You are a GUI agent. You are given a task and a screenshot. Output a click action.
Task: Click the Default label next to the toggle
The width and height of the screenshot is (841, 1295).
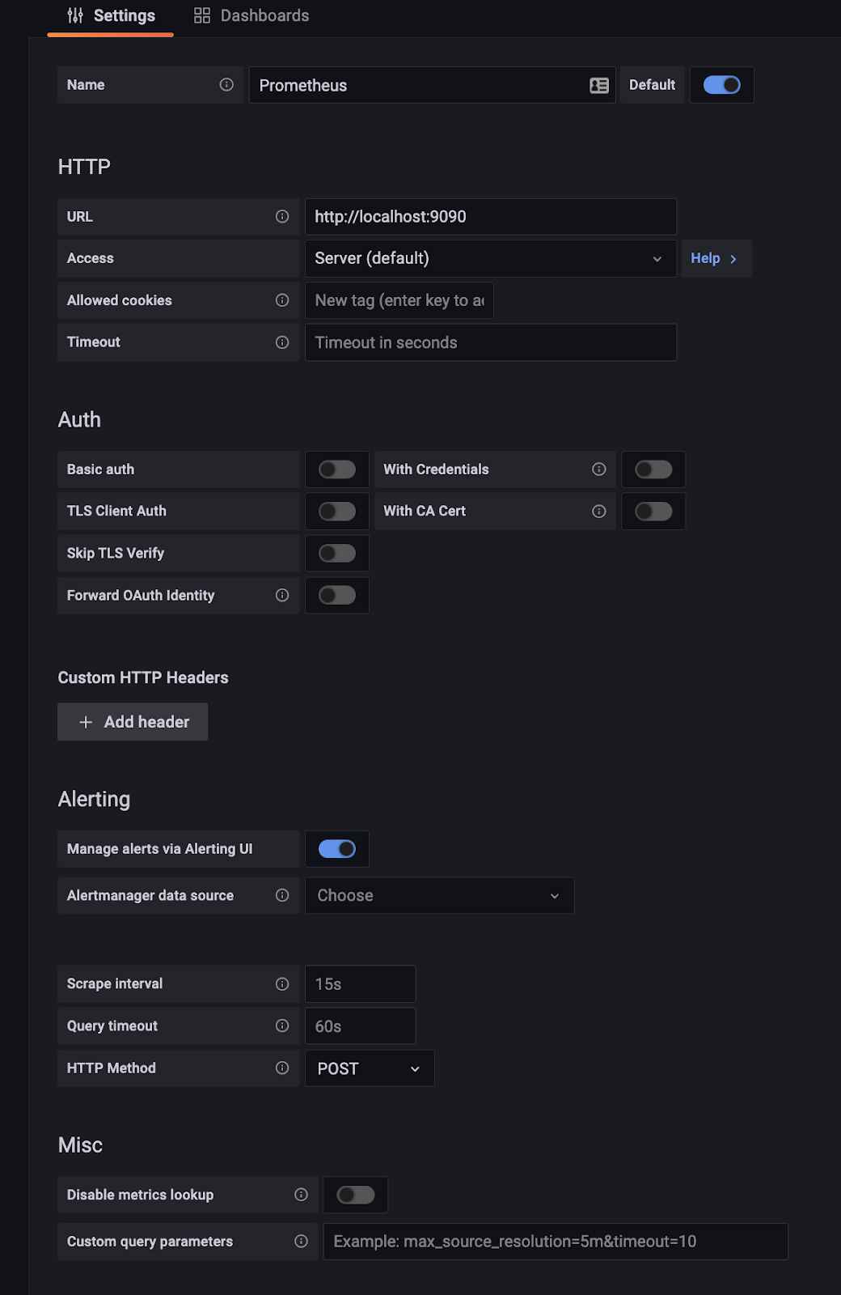652,85
